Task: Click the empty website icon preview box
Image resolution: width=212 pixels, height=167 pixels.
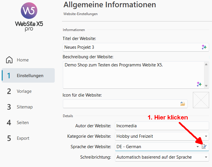Action: pos(201,100)
